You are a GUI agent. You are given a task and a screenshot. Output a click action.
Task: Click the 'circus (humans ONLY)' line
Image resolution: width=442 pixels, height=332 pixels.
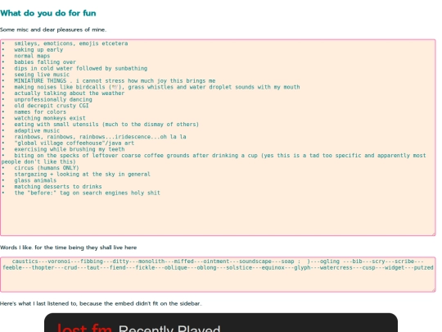[x=47, y=168]
